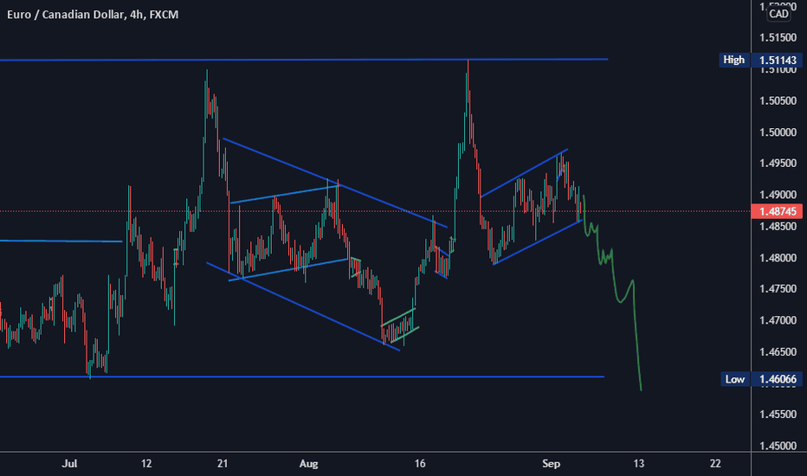The height and width of the screenshot is (476, 807).
Task: Click the 1.45500 price axis label
Action: 778,415
